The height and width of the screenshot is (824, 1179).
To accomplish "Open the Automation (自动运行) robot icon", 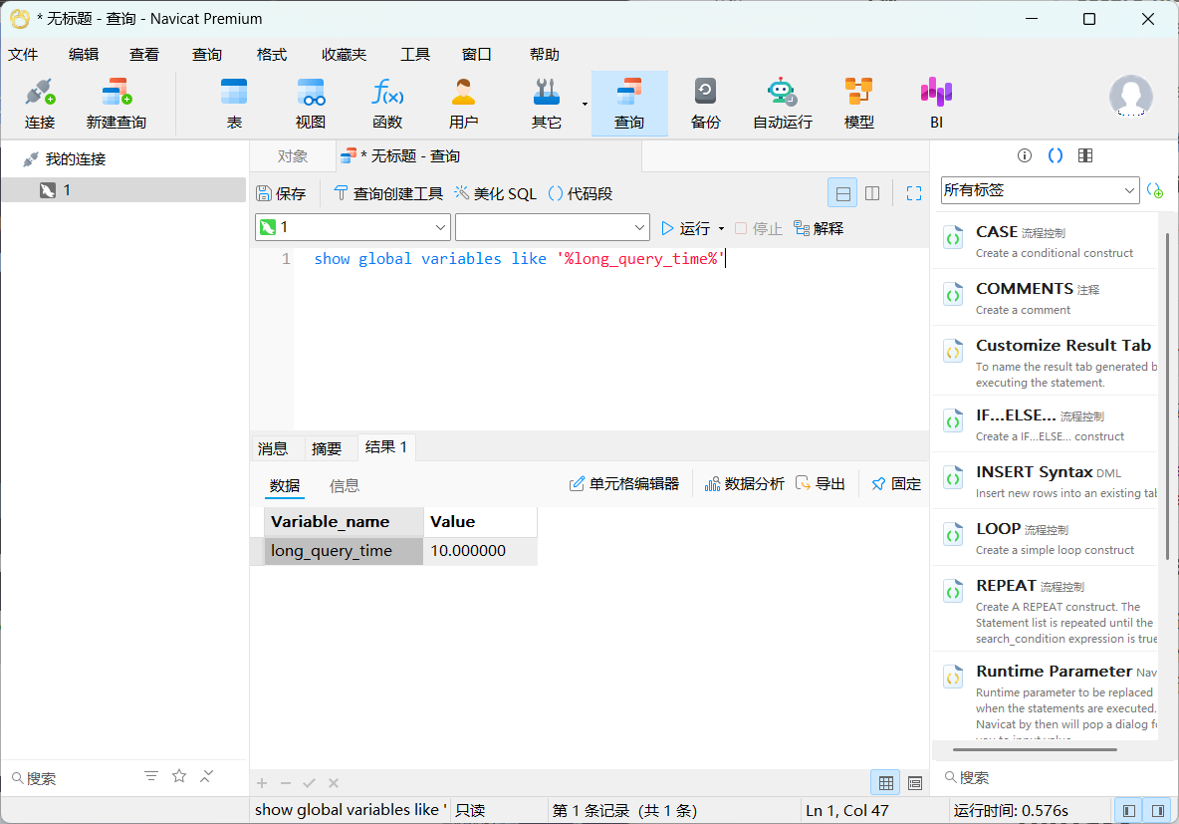I will (x=782, y=104).
